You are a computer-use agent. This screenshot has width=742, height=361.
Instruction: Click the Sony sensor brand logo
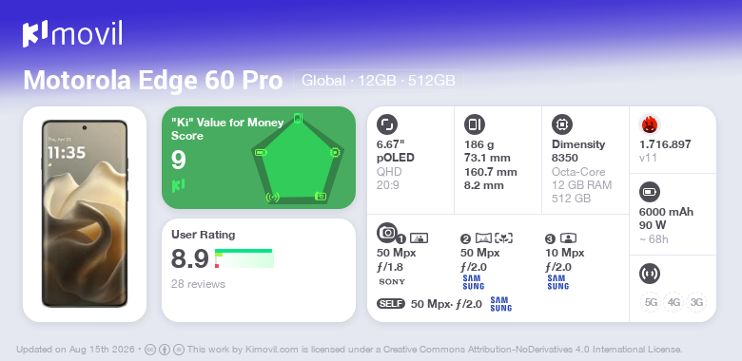pos(392,282)
